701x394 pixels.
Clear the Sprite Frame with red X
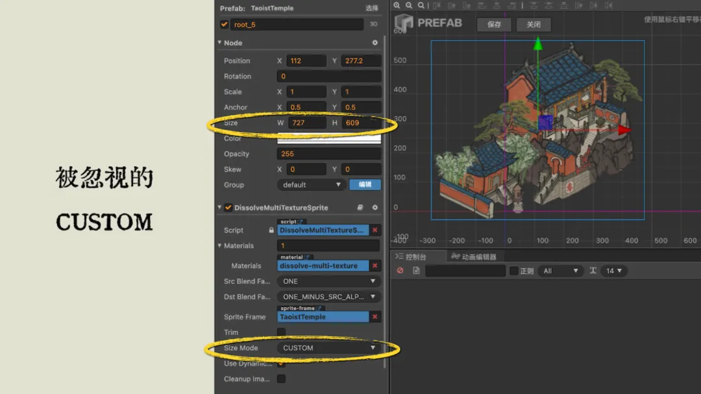click(375, 317)
